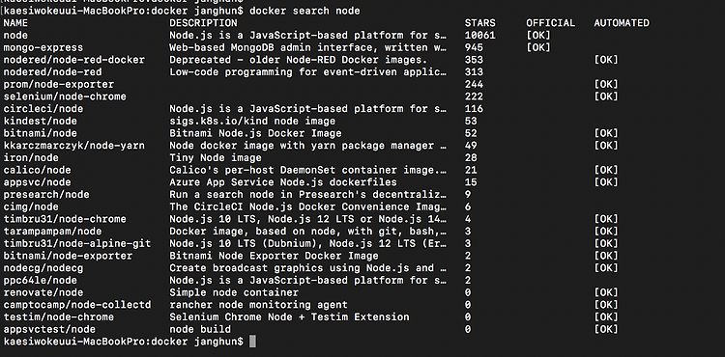
Task: Select the timbru31/node-alpine-git entry
Action: (77, 243)
